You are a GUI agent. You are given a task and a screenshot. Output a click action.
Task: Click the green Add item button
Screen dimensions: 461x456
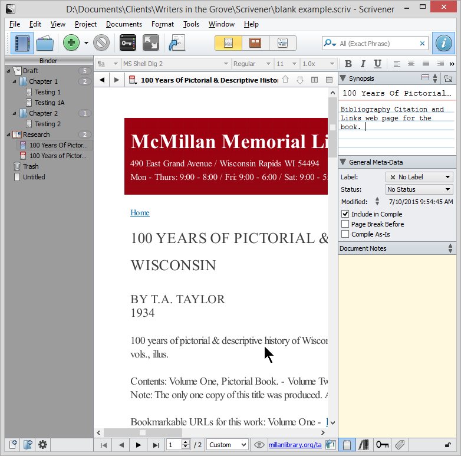point(71,43)
